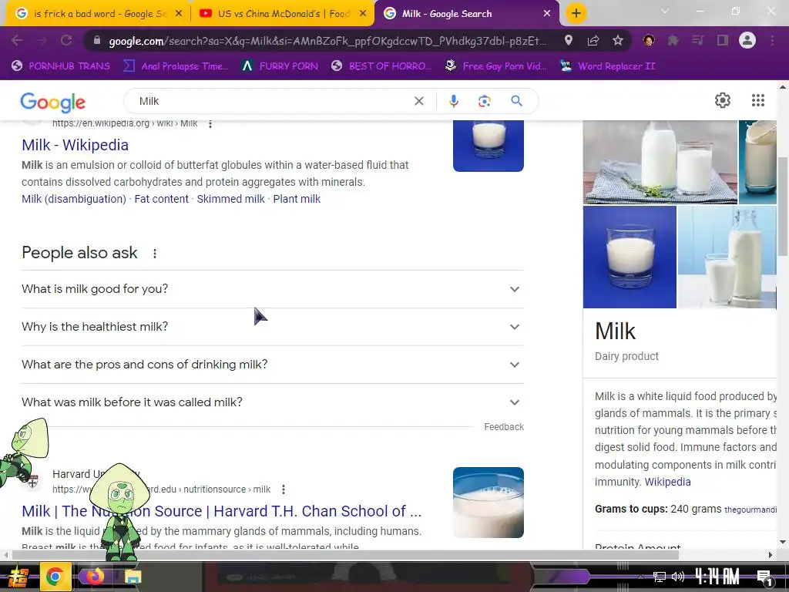The width and height of the screenshot is (789, 592).
Task: Open more options beside Wikipedia result URL
Action: tap(210, 124)
